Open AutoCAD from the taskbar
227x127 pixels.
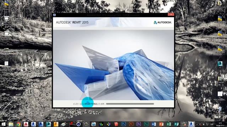pos(26,124)
